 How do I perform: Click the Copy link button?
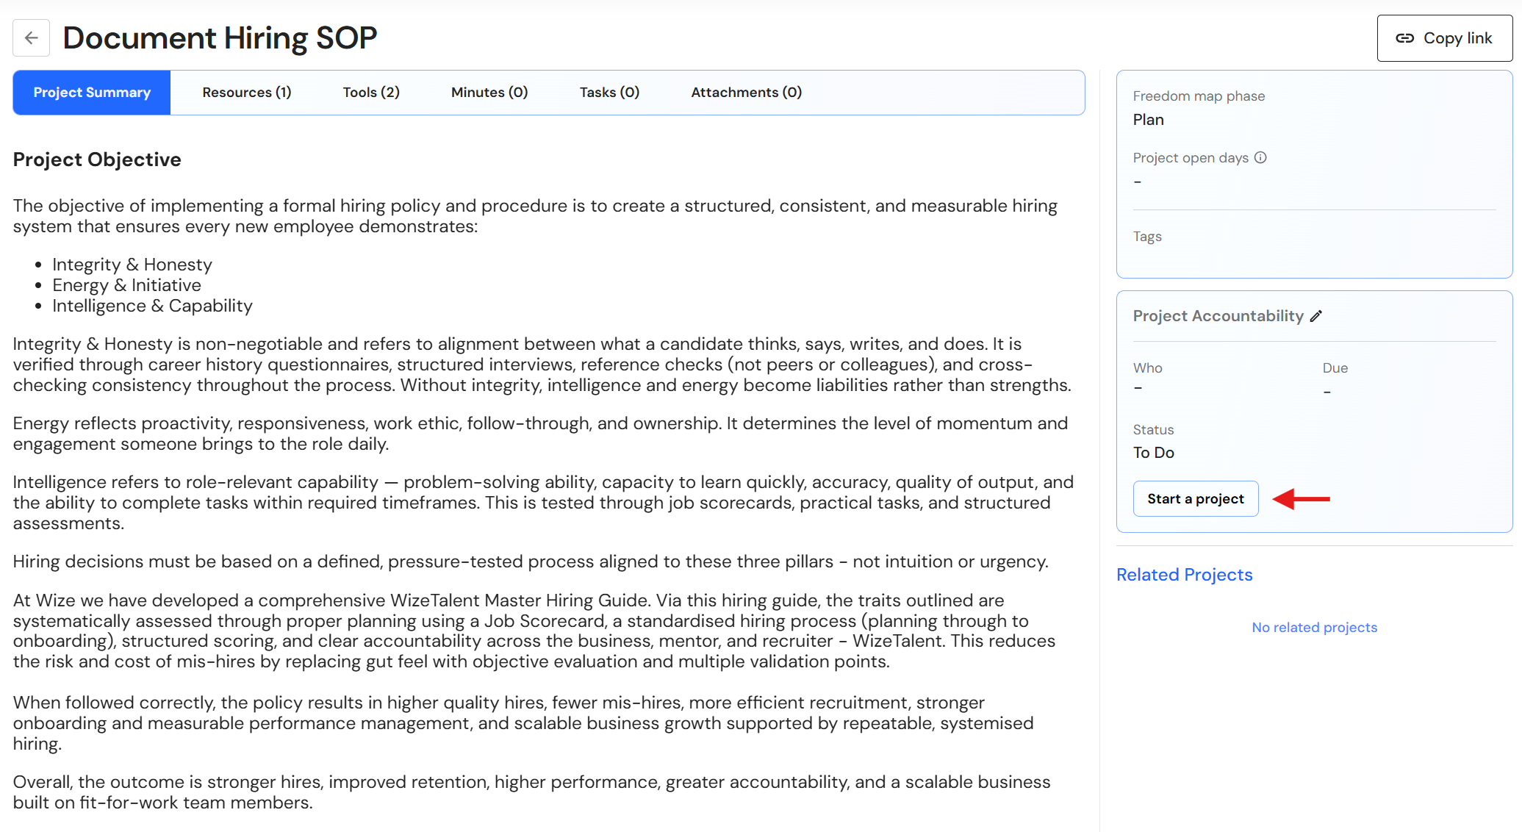click(x=1444, y=38)
